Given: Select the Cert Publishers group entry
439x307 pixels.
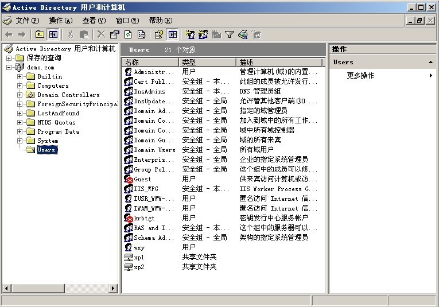Looking at the screenshot, I should 154,81.
